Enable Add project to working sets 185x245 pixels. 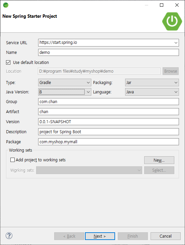(12, 160)
